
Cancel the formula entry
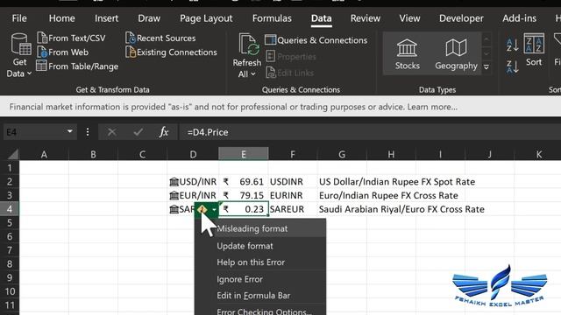coord(112,132)
